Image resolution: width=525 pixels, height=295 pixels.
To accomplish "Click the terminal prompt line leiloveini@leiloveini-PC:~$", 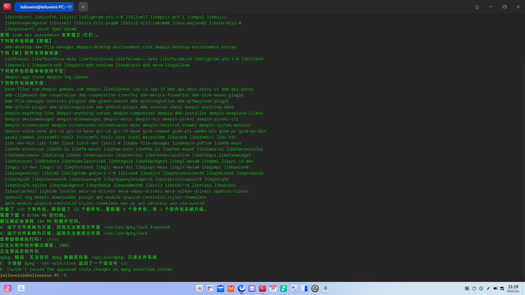I will click(x=33, y=275).
